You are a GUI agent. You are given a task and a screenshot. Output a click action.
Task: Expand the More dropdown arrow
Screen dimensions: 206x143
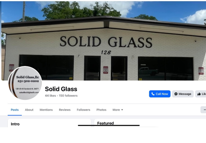click(122, 110)
